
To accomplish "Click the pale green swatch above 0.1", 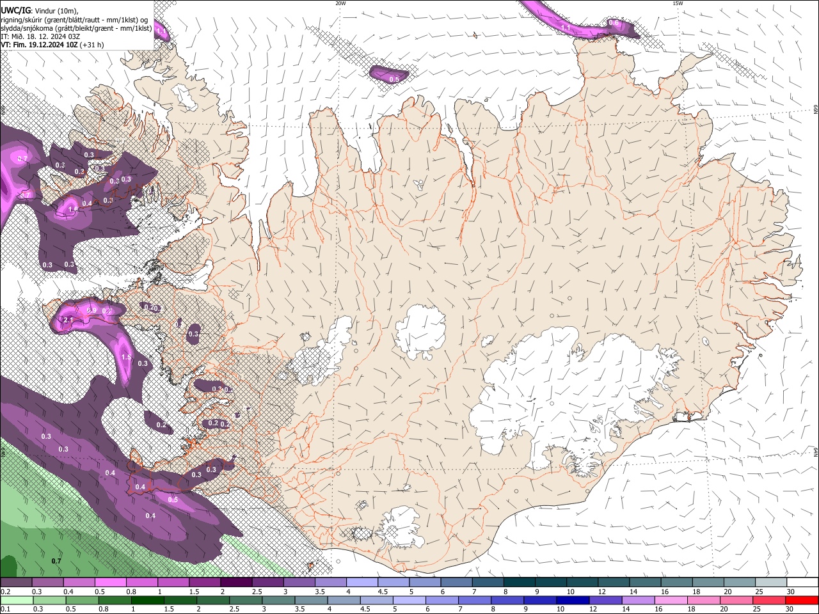I will [x=17, y=601].
